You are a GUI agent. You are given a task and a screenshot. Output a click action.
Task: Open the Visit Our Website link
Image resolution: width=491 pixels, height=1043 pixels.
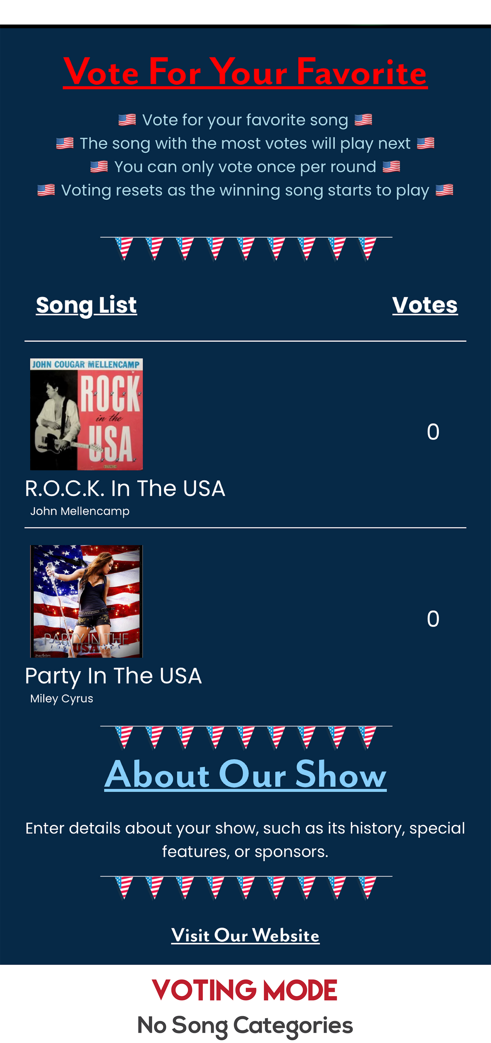point(245,935)
